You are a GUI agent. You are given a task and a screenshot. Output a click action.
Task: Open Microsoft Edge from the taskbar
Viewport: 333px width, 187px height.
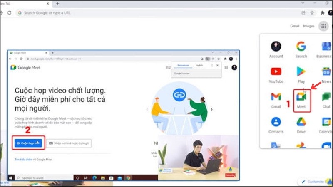[94, 178]
